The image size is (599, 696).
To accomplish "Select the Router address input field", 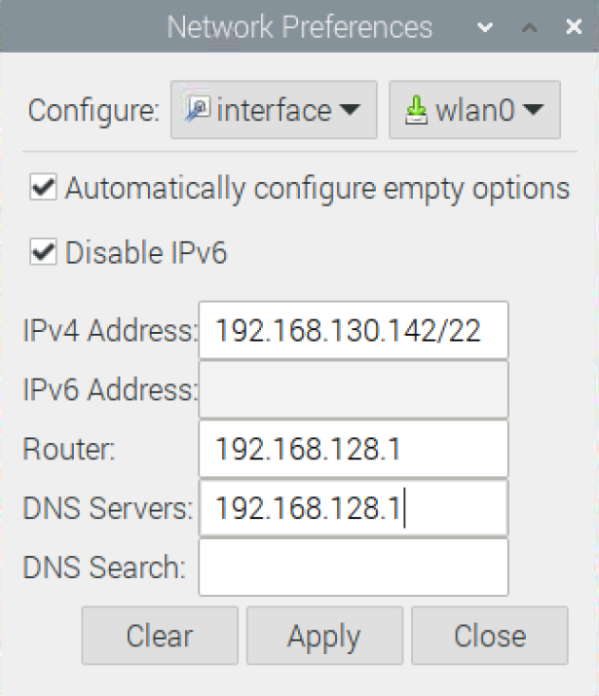I will pos(354,449).
